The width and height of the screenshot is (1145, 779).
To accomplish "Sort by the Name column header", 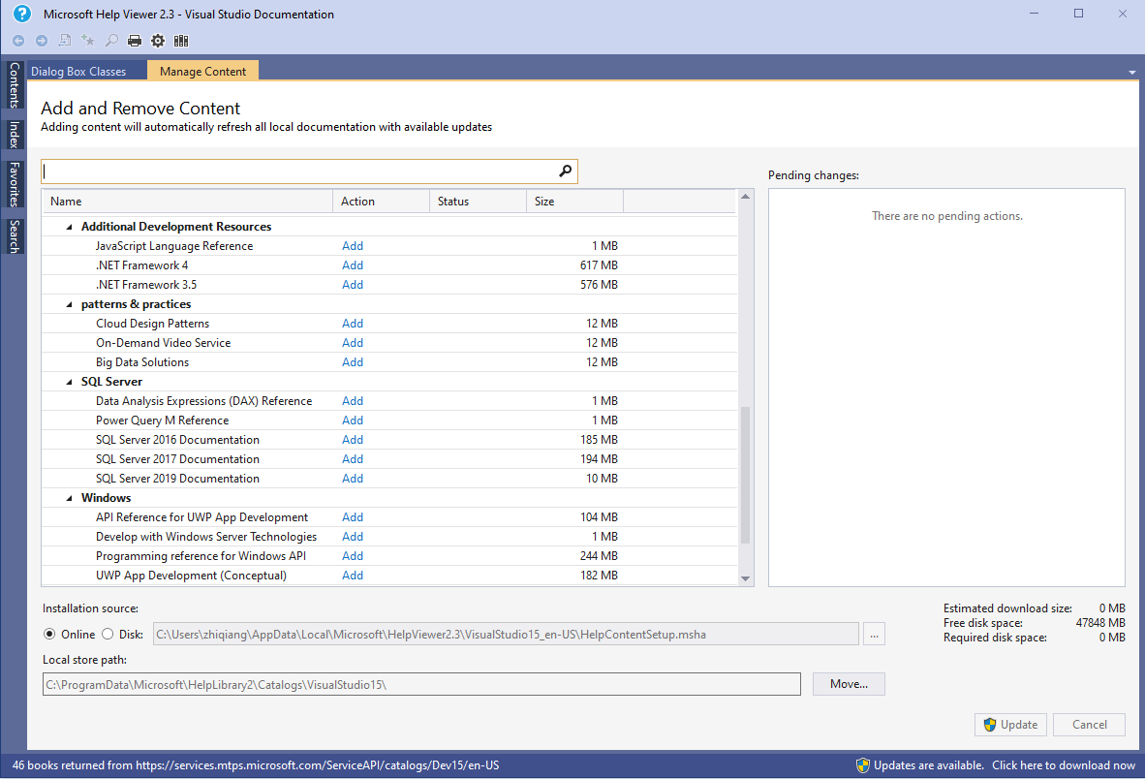I will click(187, 202).
